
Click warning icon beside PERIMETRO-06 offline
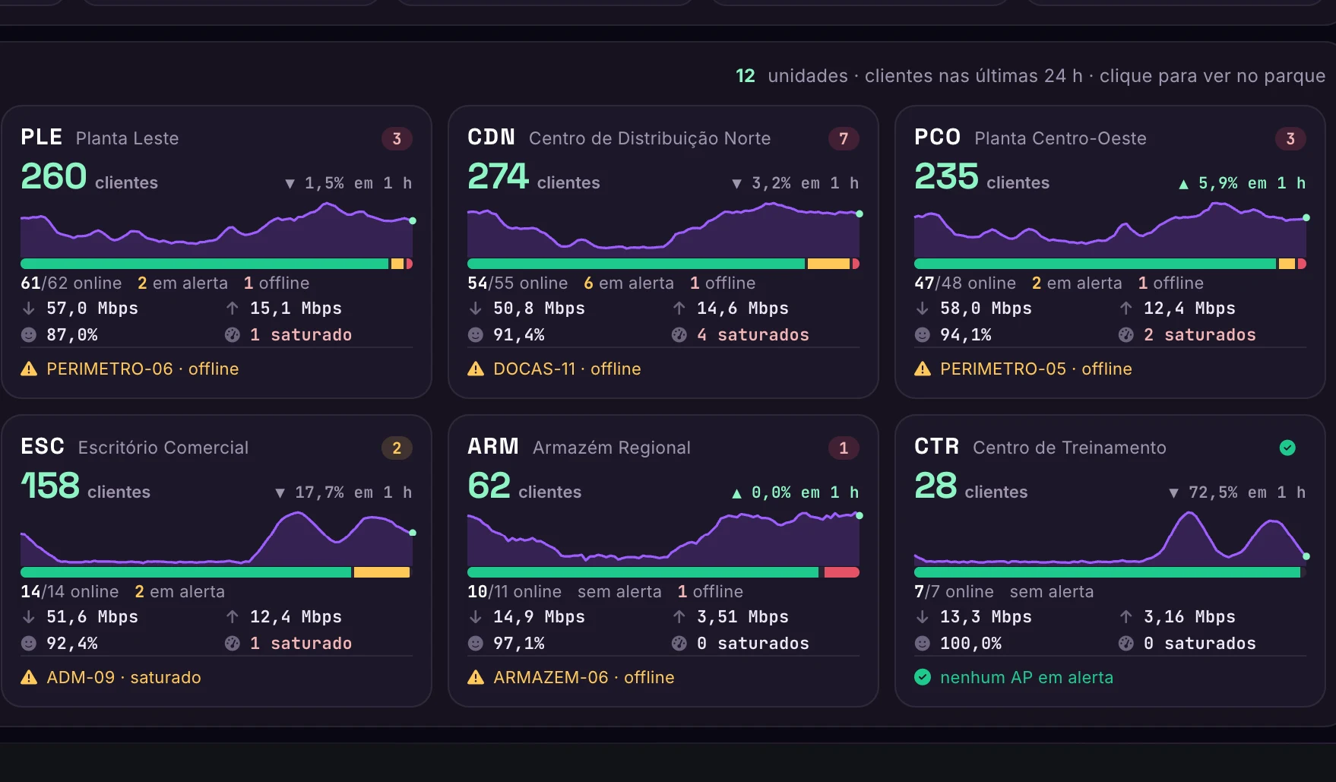[x=29, y=369]
